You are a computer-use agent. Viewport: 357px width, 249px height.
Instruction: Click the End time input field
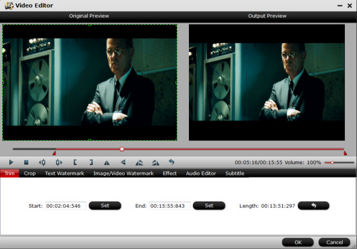point(170,206)
